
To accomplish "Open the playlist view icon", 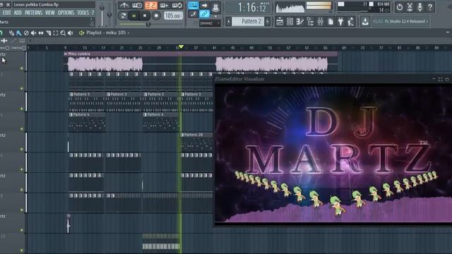I will point(280,22).
